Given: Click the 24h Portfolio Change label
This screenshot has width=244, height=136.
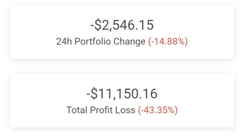Looking at the screenshot, I should click(101, 42).
